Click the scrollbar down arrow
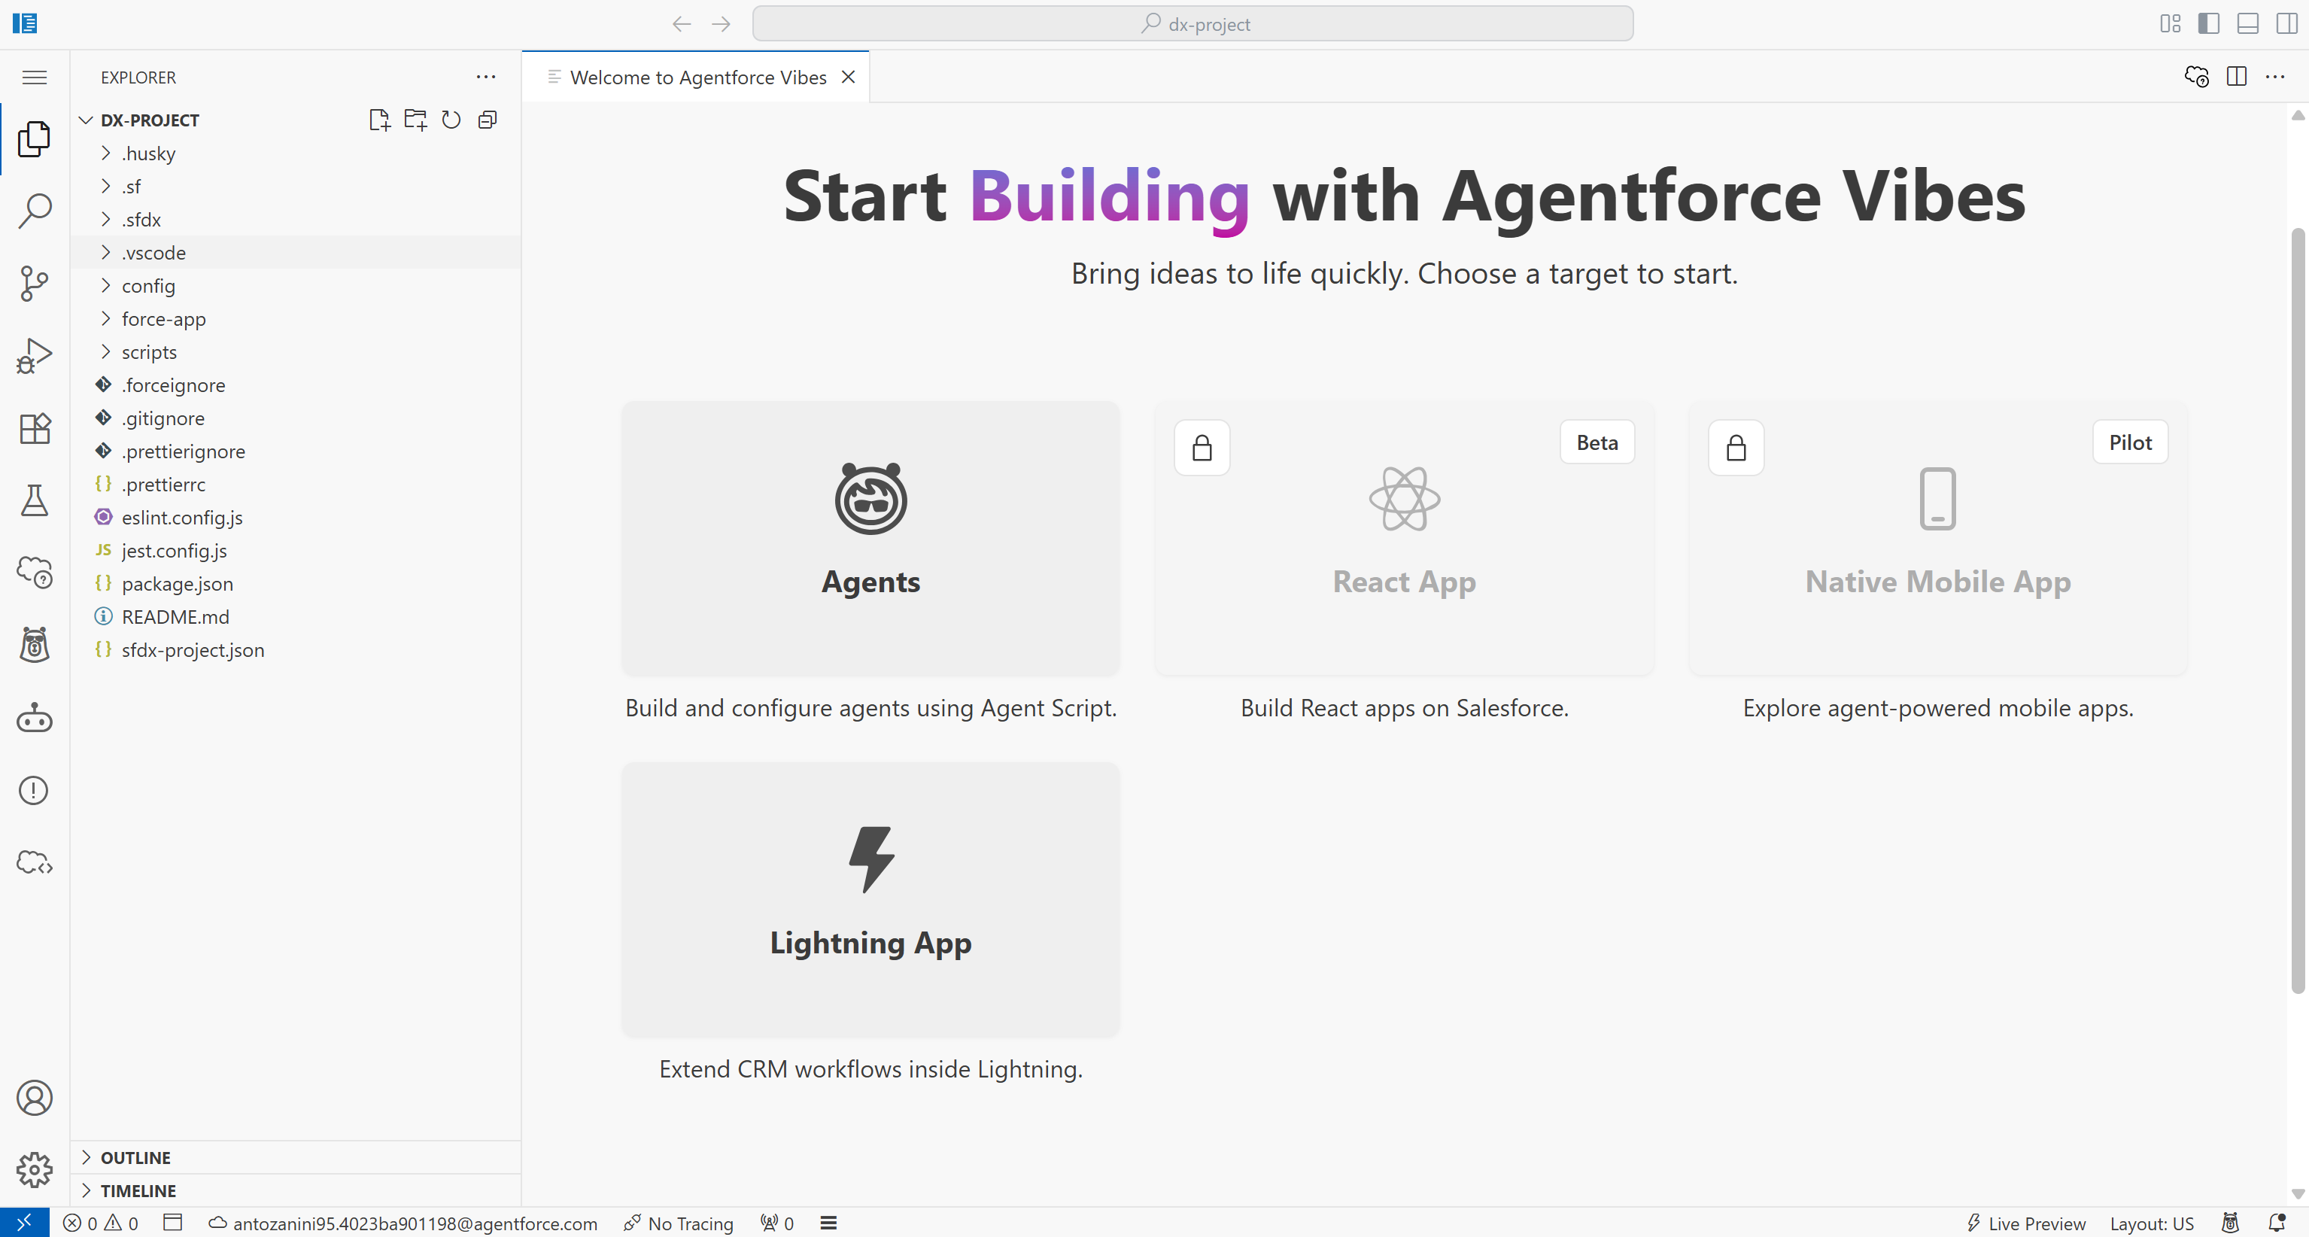Screen dimensions: 2309x1237 [2298, 1194]
